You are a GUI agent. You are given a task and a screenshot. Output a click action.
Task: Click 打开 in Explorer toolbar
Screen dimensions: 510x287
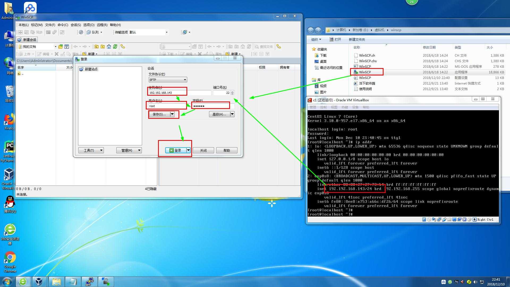point(335,39)
